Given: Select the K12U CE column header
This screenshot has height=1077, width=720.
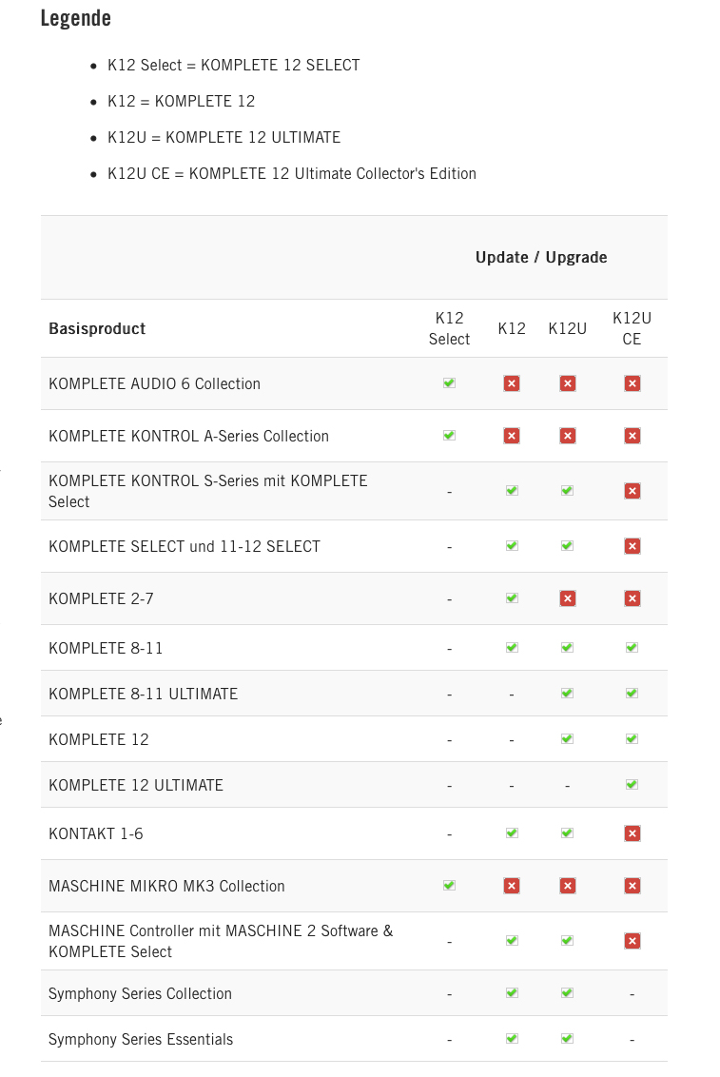Looking at the screenshot, I should (632, 328).
